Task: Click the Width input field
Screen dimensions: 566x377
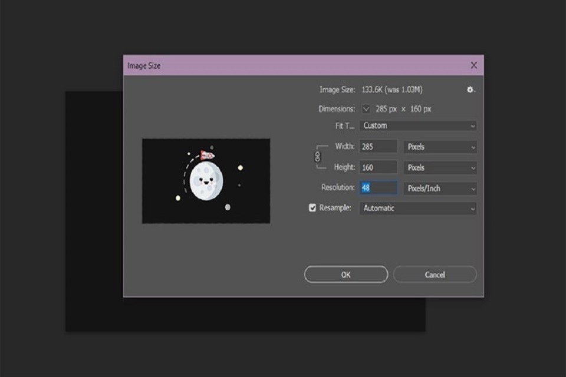Action: [379, 147]
